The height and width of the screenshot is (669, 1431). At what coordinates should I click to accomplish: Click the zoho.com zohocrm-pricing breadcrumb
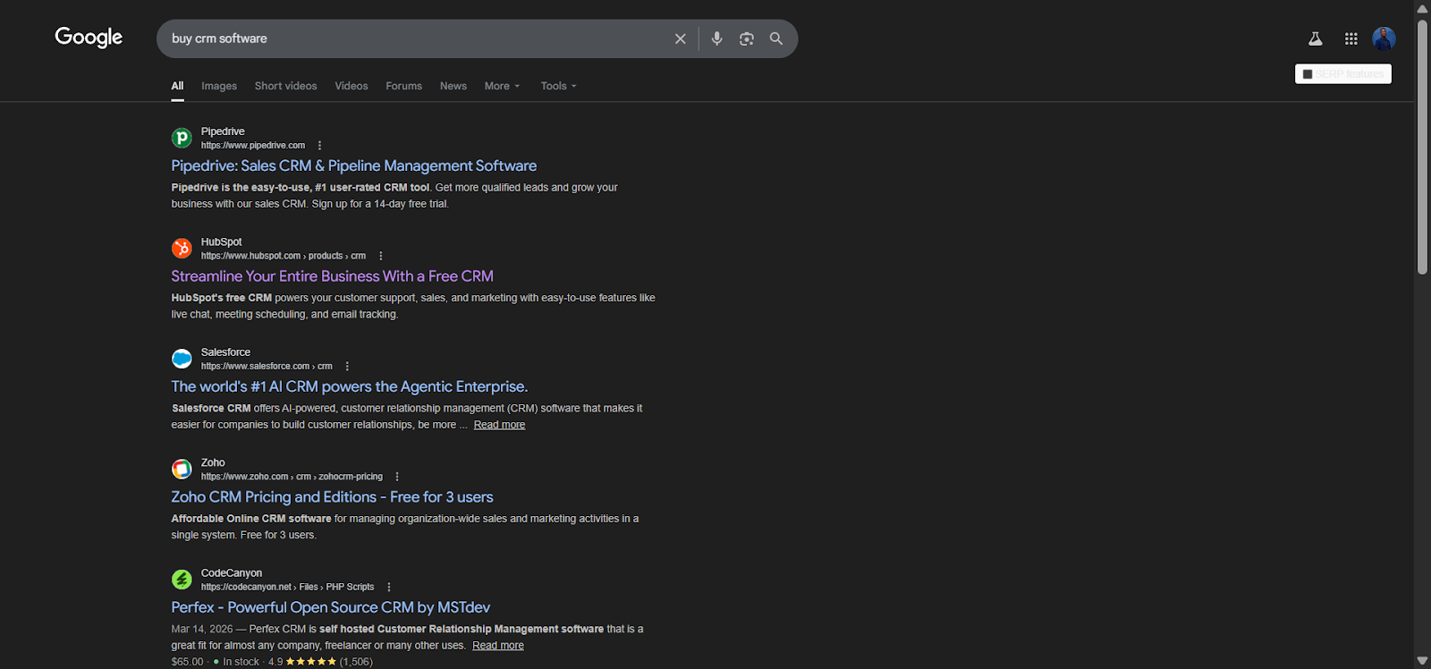[x=292, y=477]
